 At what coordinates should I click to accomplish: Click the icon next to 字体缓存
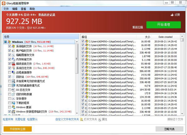[13, 99]
